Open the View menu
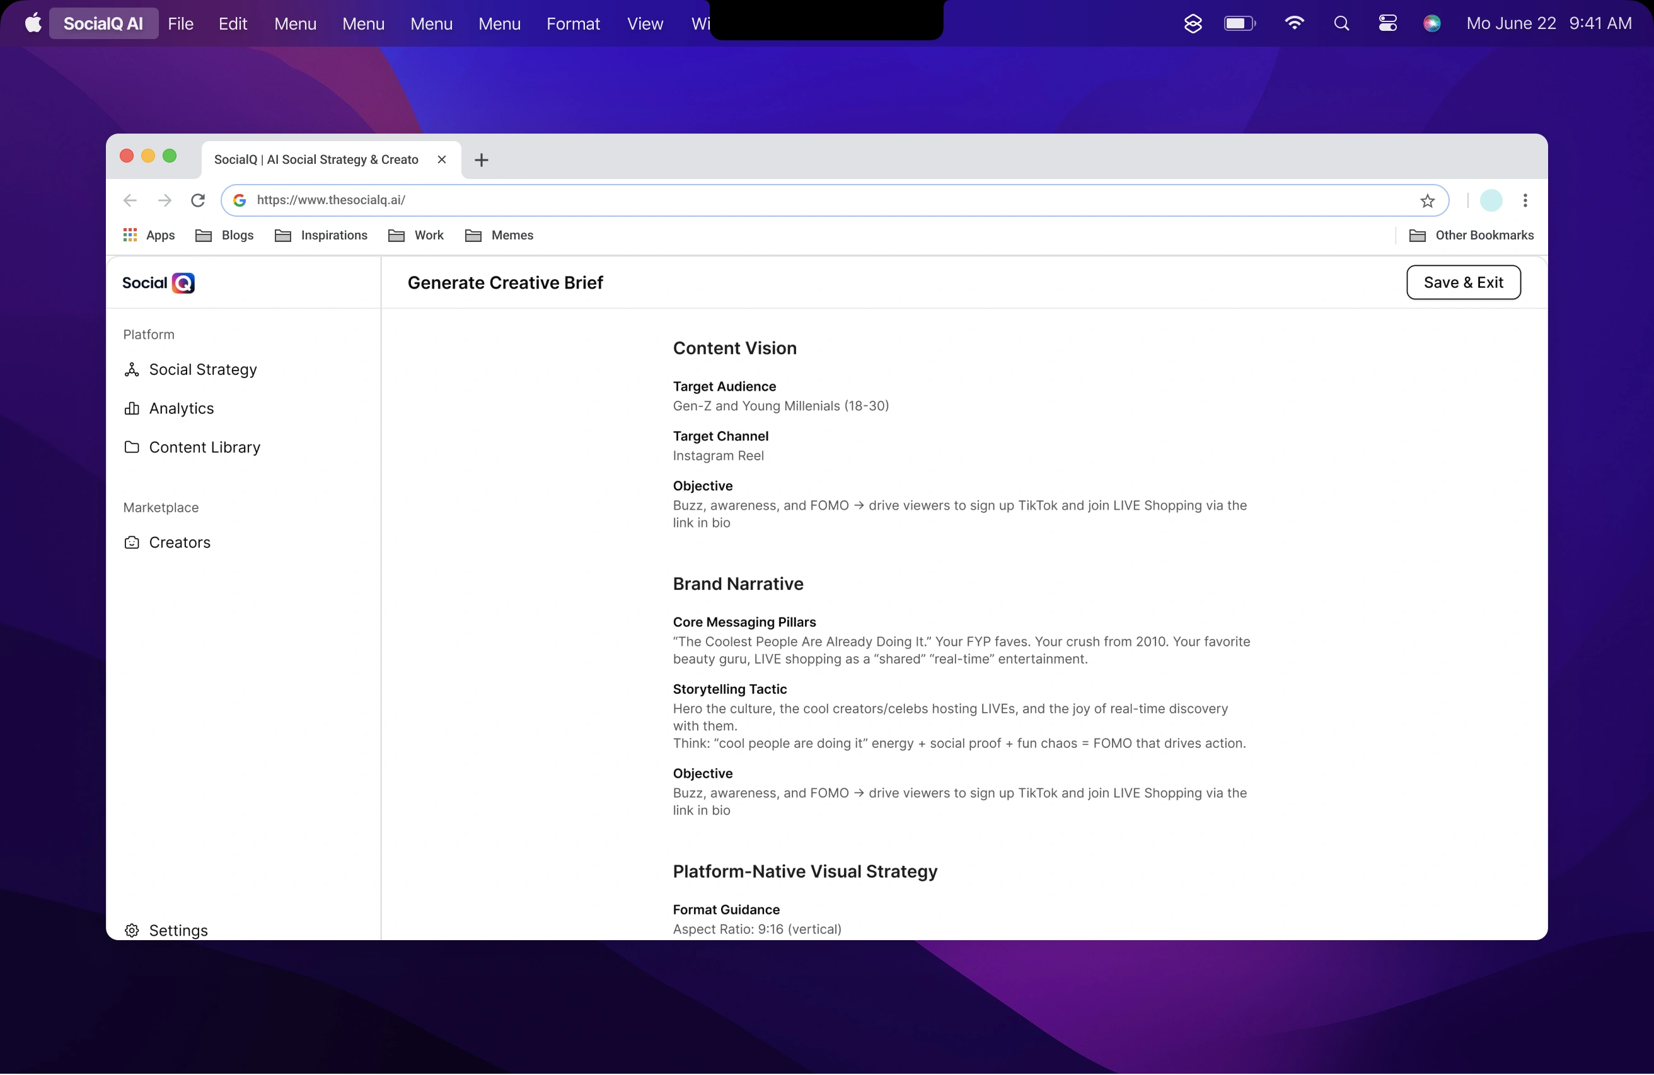Screen dimensions: 1654x1075 coord(645,23)
